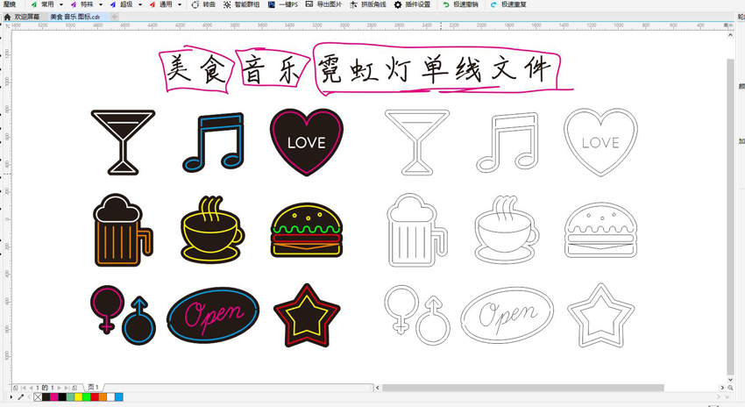Choose the no-color X swatch

[38, 397]
